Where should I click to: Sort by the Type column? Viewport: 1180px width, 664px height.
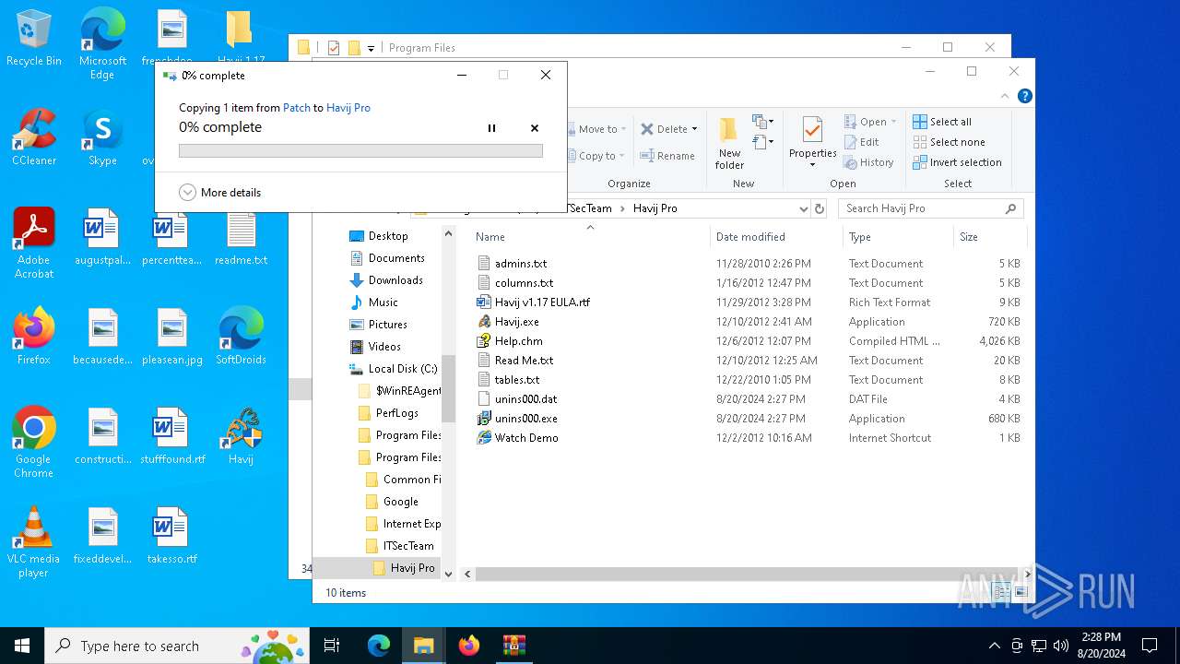pos(898,237)
